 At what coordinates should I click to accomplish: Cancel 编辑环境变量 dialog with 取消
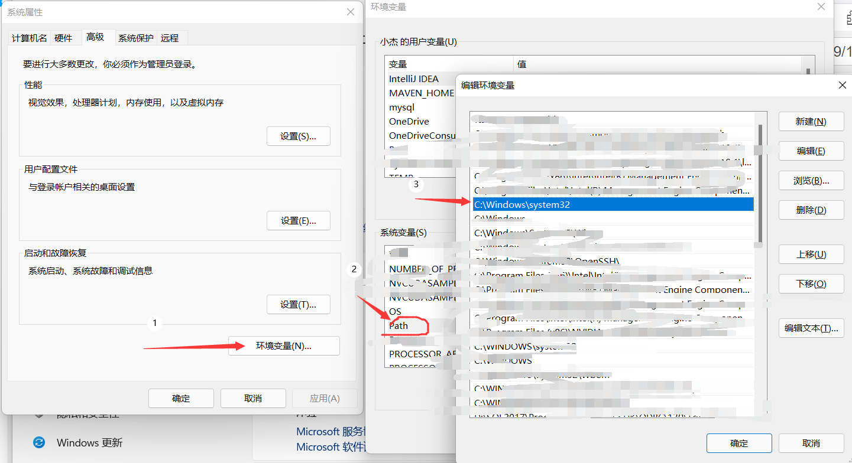tap(811, 443)
